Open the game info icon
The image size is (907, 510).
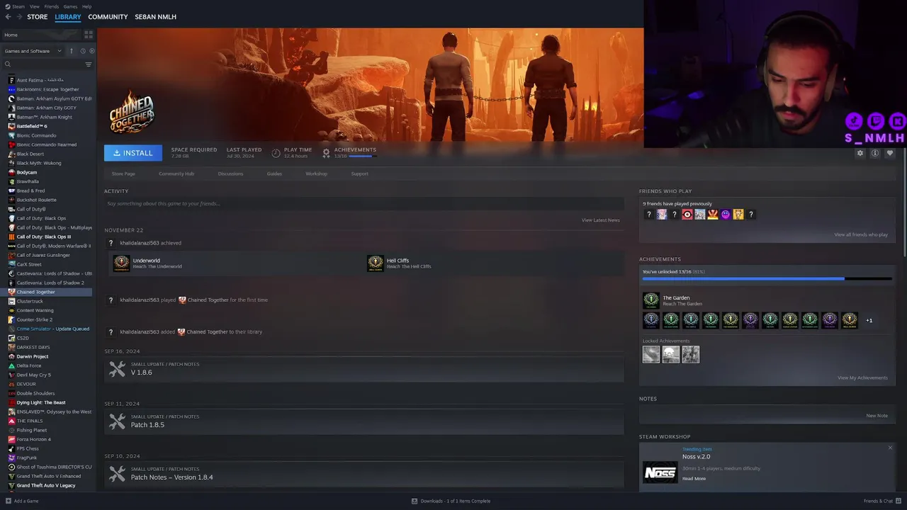875,153
